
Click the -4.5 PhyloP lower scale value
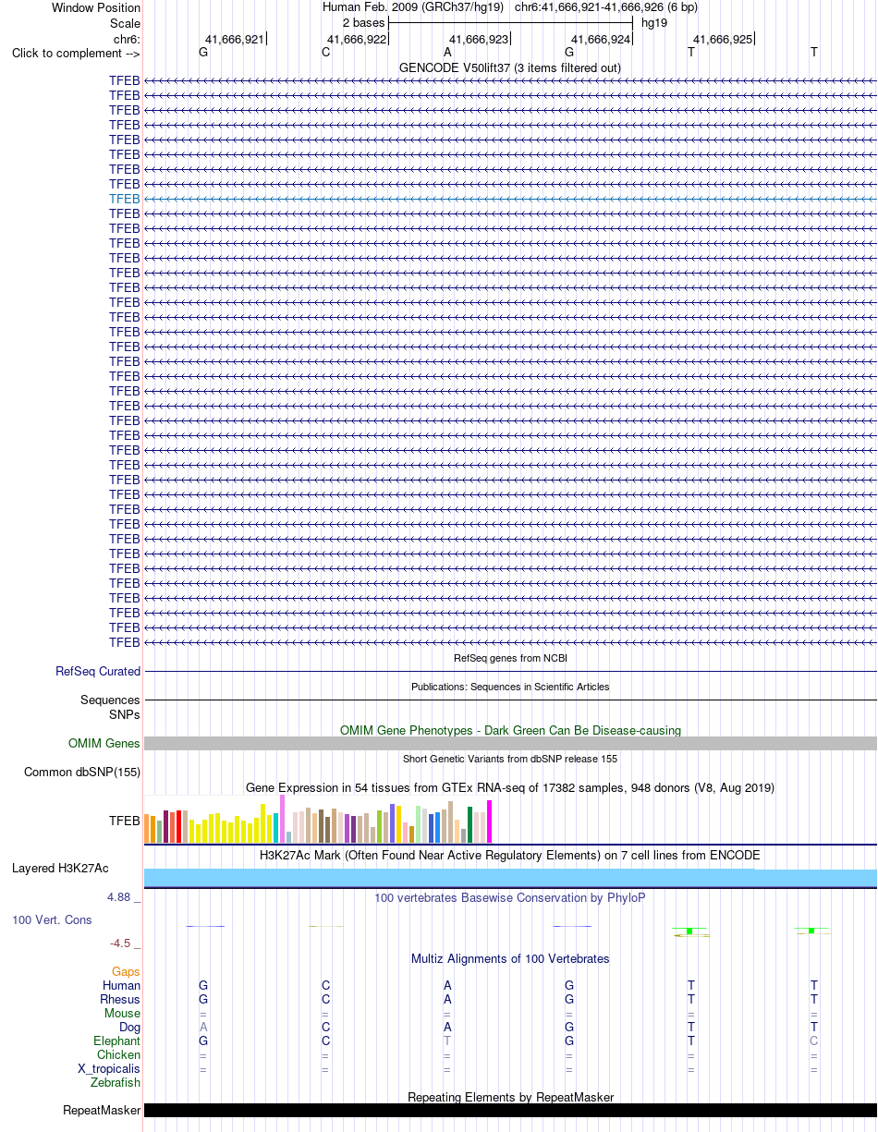coord(125,943)
